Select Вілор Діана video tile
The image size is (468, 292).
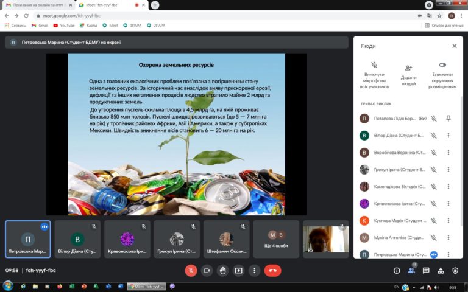pyautogui.click(x=77, y=239)
